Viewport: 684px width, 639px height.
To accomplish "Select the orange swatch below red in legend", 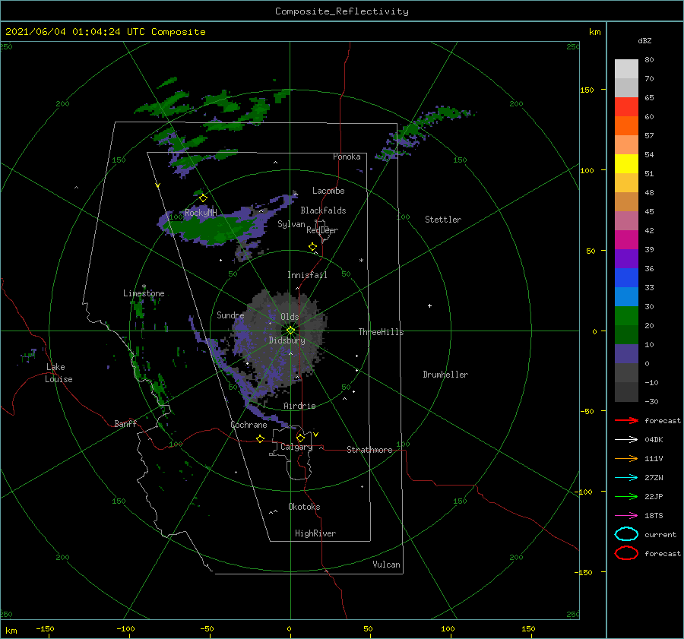I will tap(626, 126).
